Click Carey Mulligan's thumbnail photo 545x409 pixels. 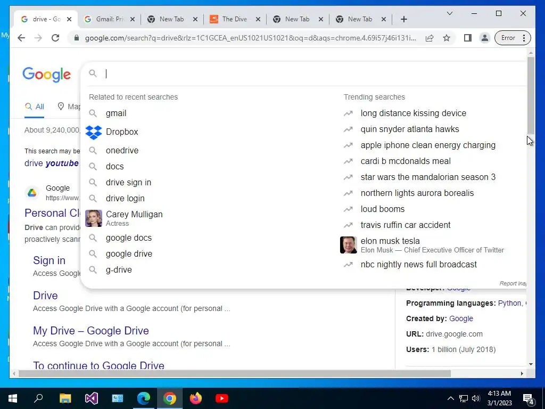(94, 218)
